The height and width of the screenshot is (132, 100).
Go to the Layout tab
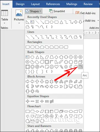tap(35, 4)
